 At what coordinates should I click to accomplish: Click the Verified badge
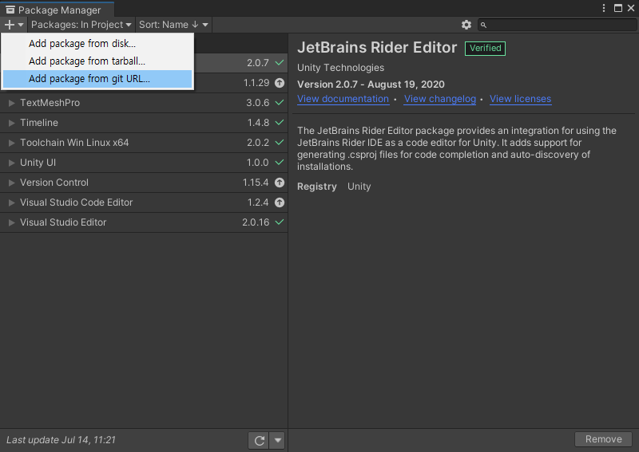pos(485,48)
